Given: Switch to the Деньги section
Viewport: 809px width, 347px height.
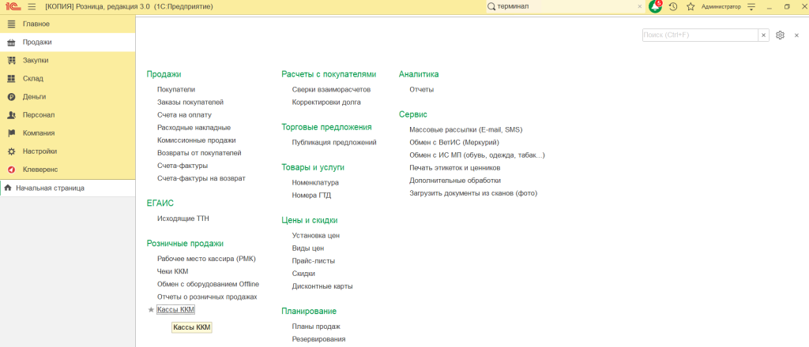Looking at the screenshot, I should 68,97.
